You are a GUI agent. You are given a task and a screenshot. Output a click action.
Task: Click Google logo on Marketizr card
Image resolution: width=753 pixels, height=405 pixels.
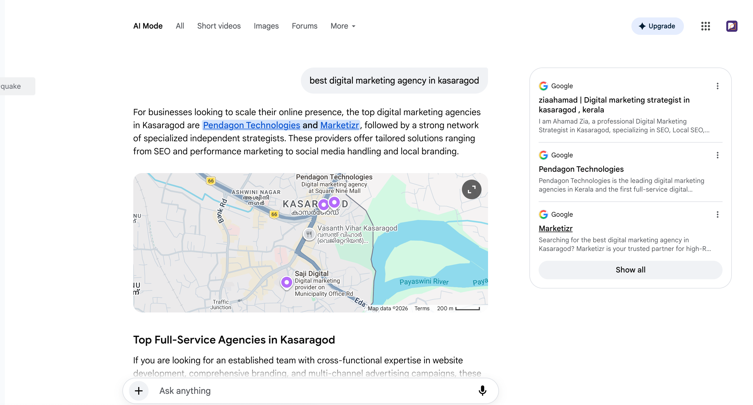543,214
